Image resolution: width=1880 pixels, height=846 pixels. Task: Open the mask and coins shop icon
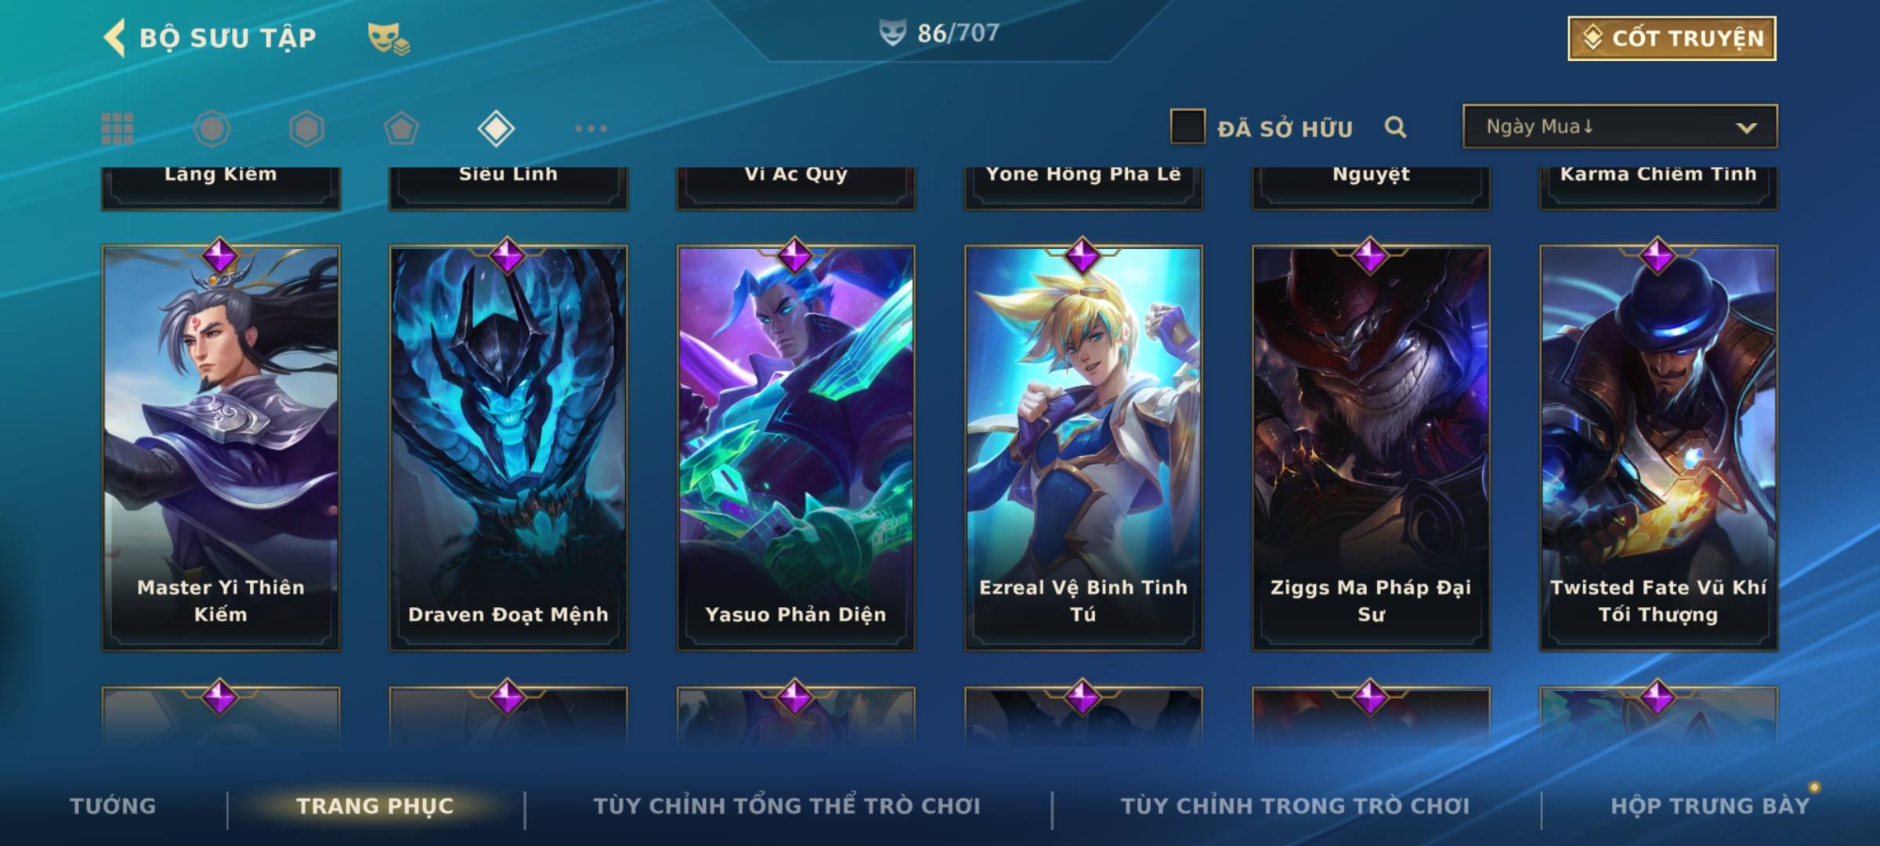coord(389,38)
